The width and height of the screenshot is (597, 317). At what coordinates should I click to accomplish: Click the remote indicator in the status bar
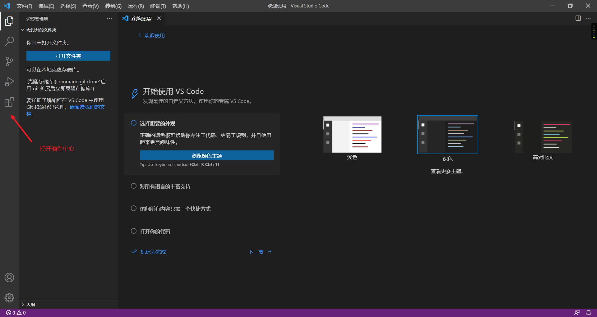pos(577,313)
